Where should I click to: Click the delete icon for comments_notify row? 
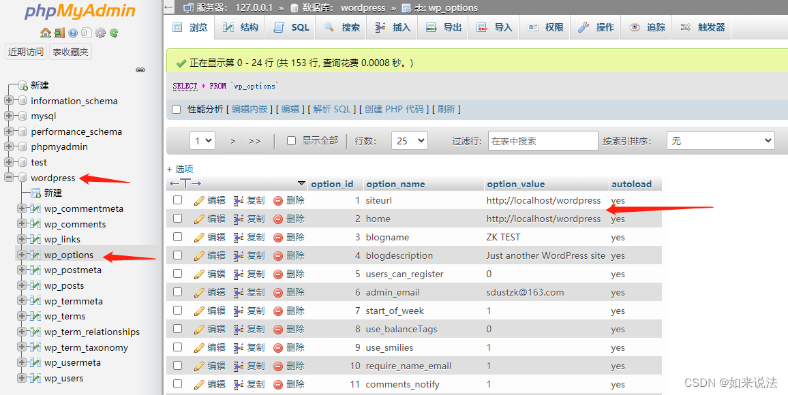(278, 385)
